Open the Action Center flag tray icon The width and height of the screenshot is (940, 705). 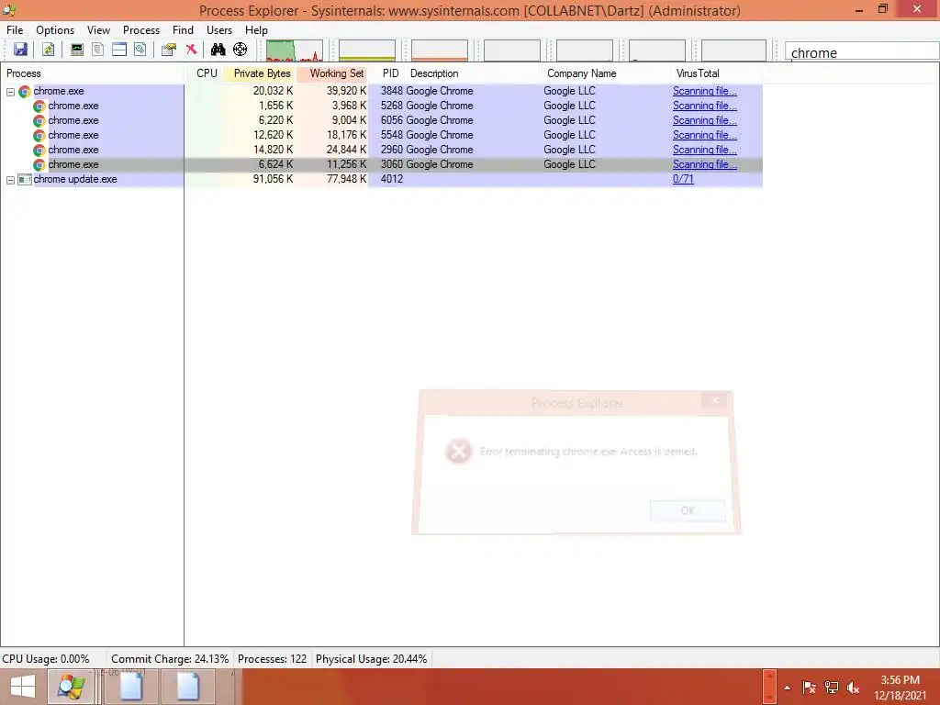(x=809, y=688)
